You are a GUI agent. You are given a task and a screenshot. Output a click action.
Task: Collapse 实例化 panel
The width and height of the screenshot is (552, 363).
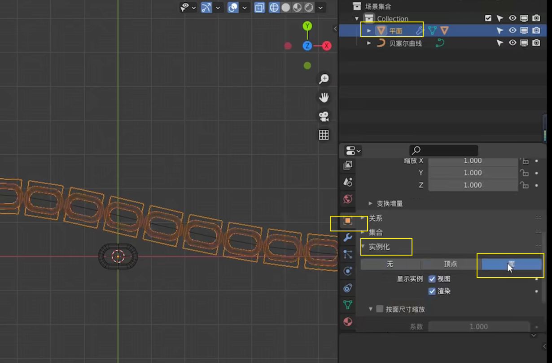click(x=364, y=246)
